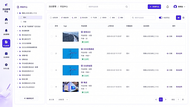This screenshot has width=190, height=107.
Task: Expand the 网络链接测试 tree node
Action: pyautogui.click(x=18, y=75)
